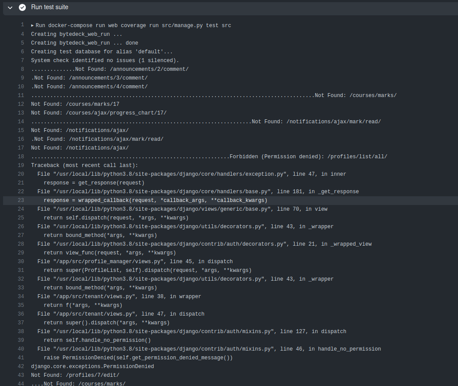Click 'response = get_response(request)' line

click(x=94, y=183)
